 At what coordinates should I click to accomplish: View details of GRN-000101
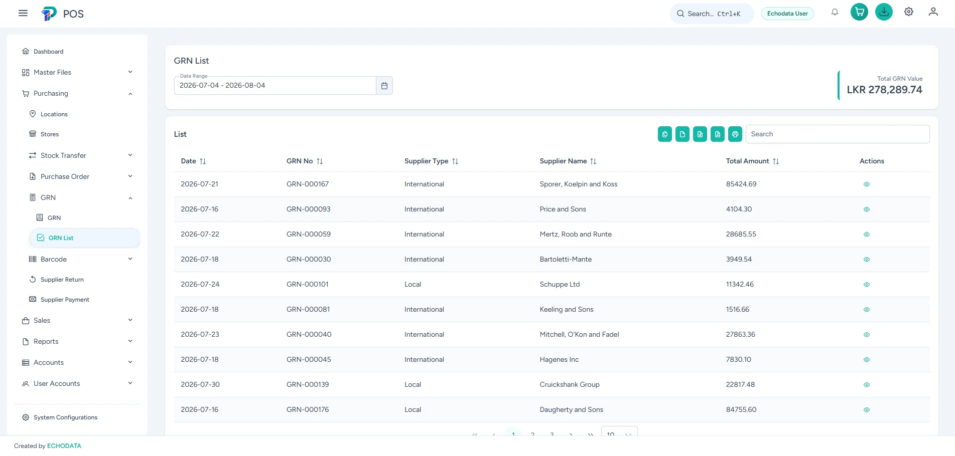pos(867,285)
